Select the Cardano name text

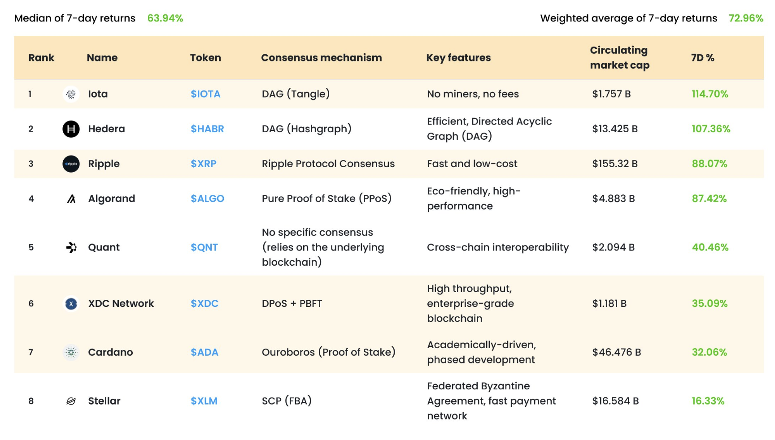point(110,353)
